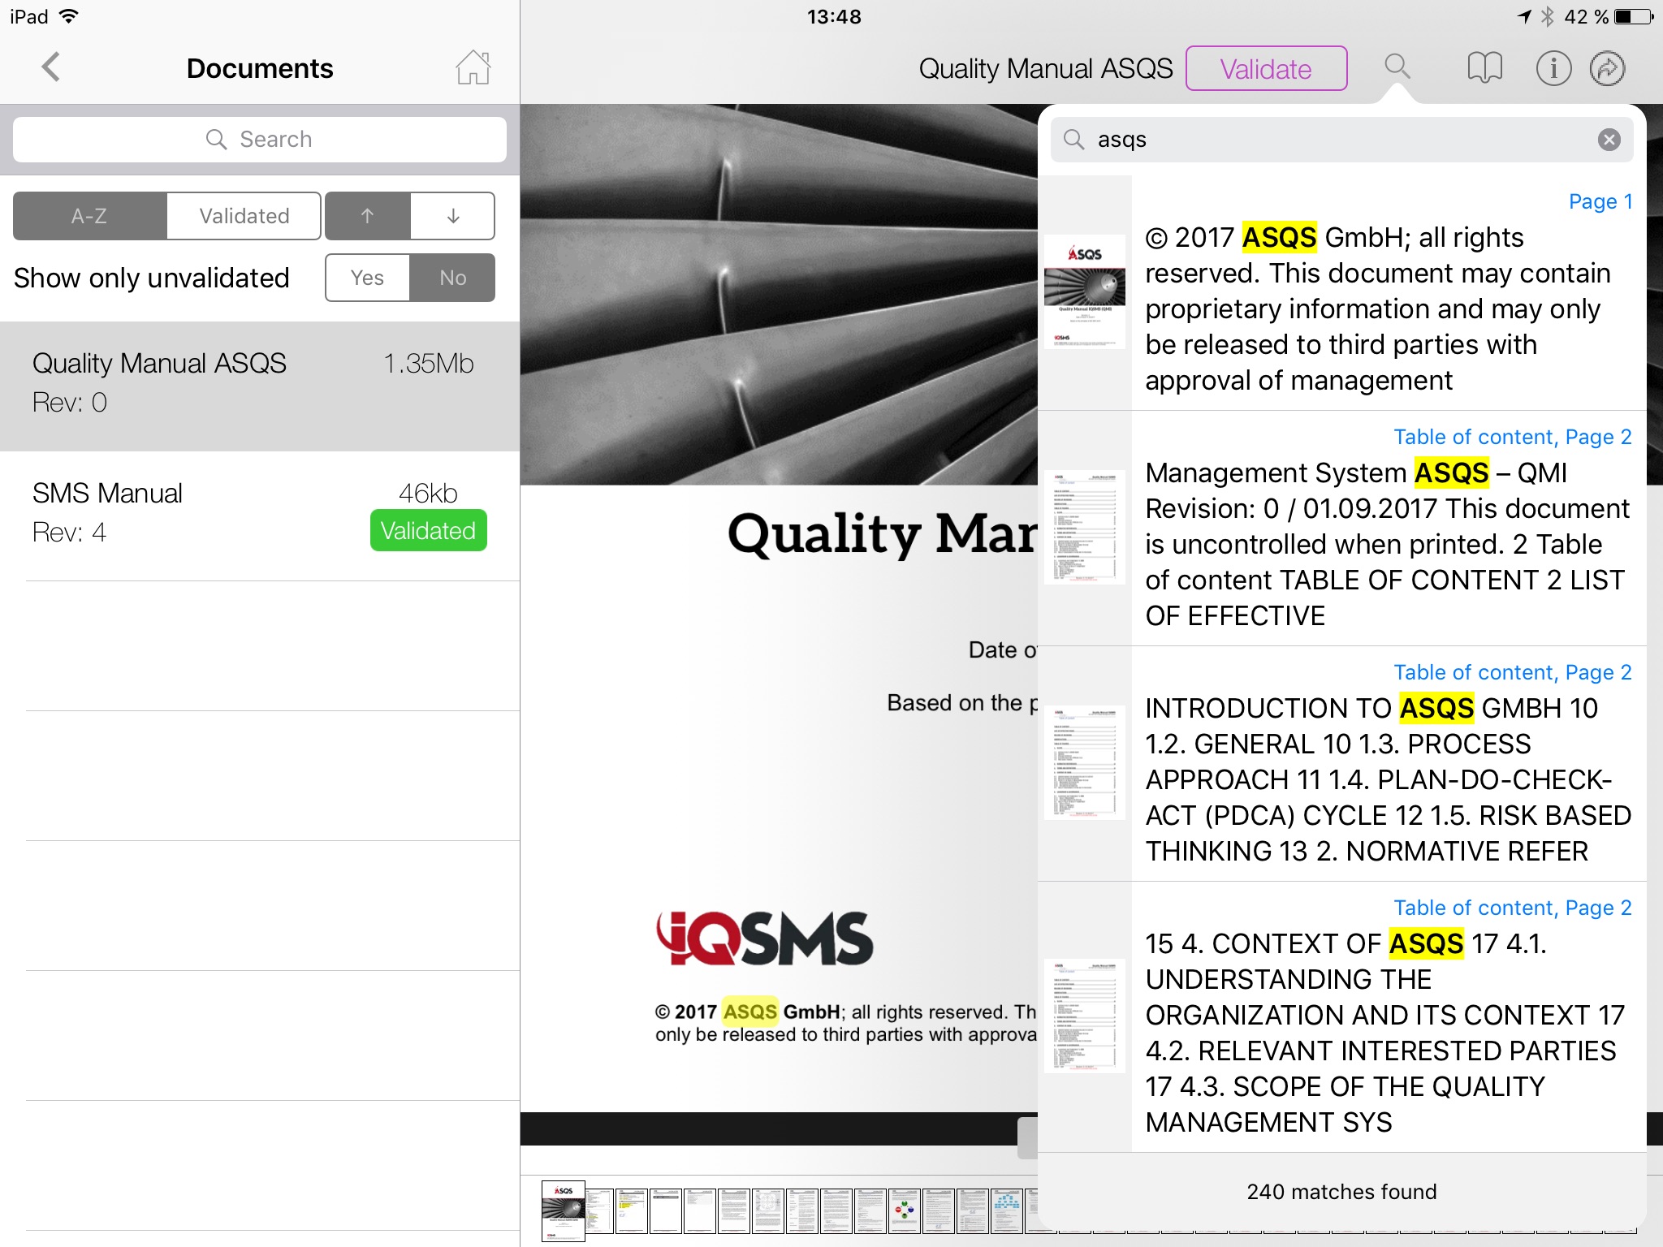Go to home via house icon
1663x1247 pixels.
[473, 67]
